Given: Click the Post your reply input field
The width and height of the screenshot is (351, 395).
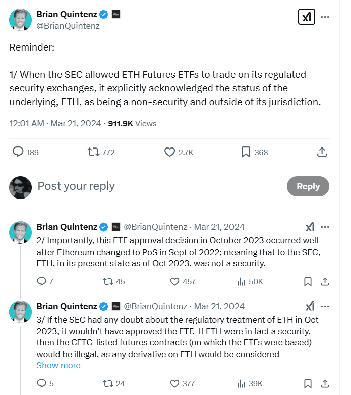Looking at the screenshot, I should (151, 186).
